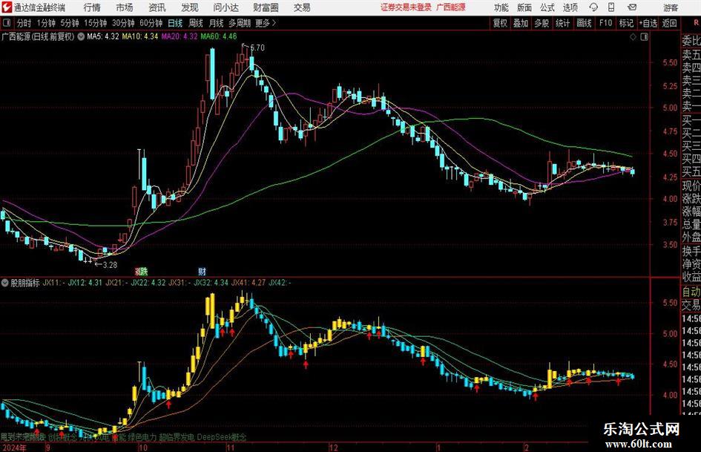Open the 版面 menu
The image size is (701, 452).
524,7
